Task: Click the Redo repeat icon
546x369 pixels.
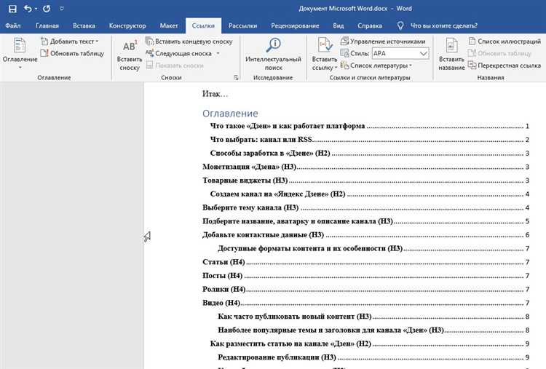Action: pyautogui.click(x=47, y=9)
